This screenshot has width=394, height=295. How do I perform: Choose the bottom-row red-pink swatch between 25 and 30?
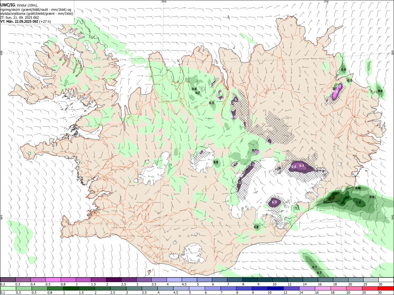coord(369,288)
